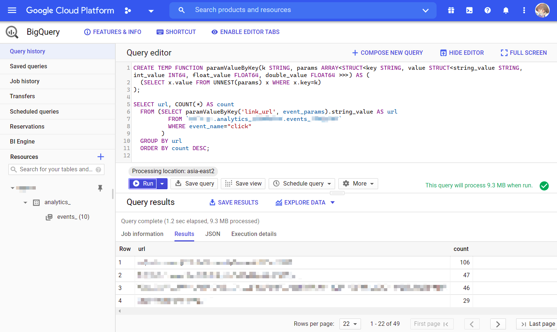Select the Results tab
Viewport: 557px width, 332px height.
click(184, 234)
